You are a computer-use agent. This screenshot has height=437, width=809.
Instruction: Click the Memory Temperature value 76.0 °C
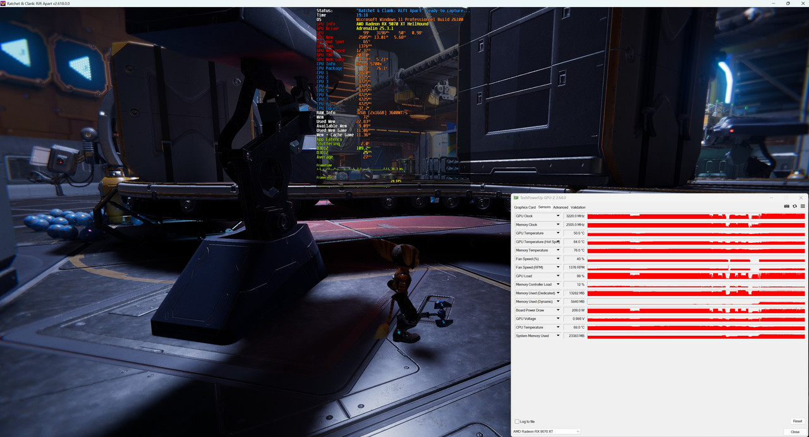(575, 250)
